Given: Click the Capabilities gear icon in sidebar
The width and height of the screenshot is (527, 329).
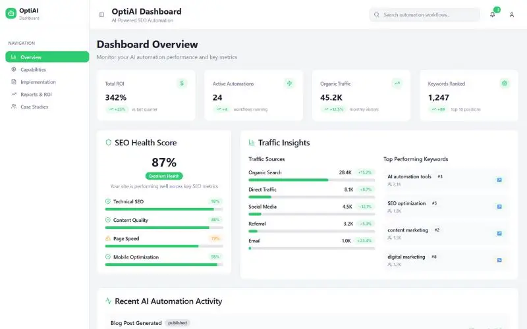Looking at the screenshot, I should [x=13, y=70].
